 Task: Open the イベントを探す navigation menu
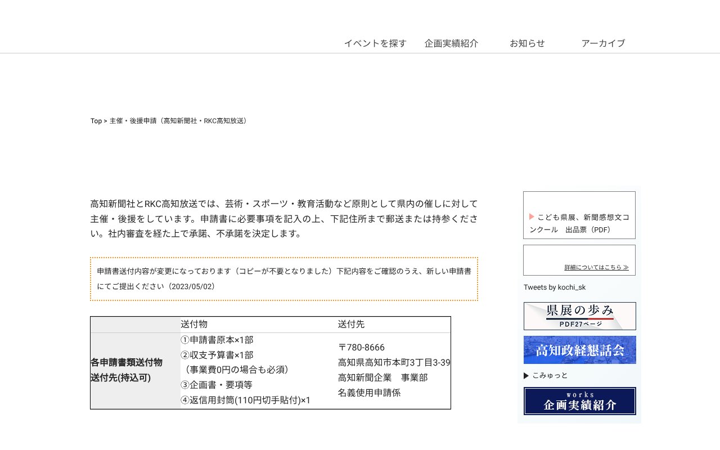[x=375, y=43]
